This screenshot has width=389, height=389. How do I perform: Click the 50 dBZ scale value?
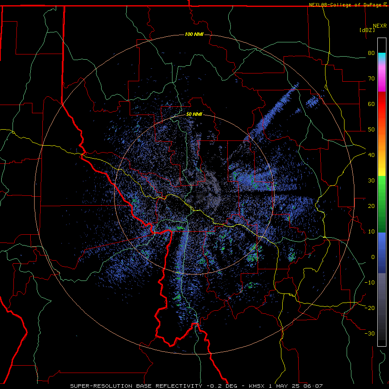pyautogui.click(x=371, y=130)
